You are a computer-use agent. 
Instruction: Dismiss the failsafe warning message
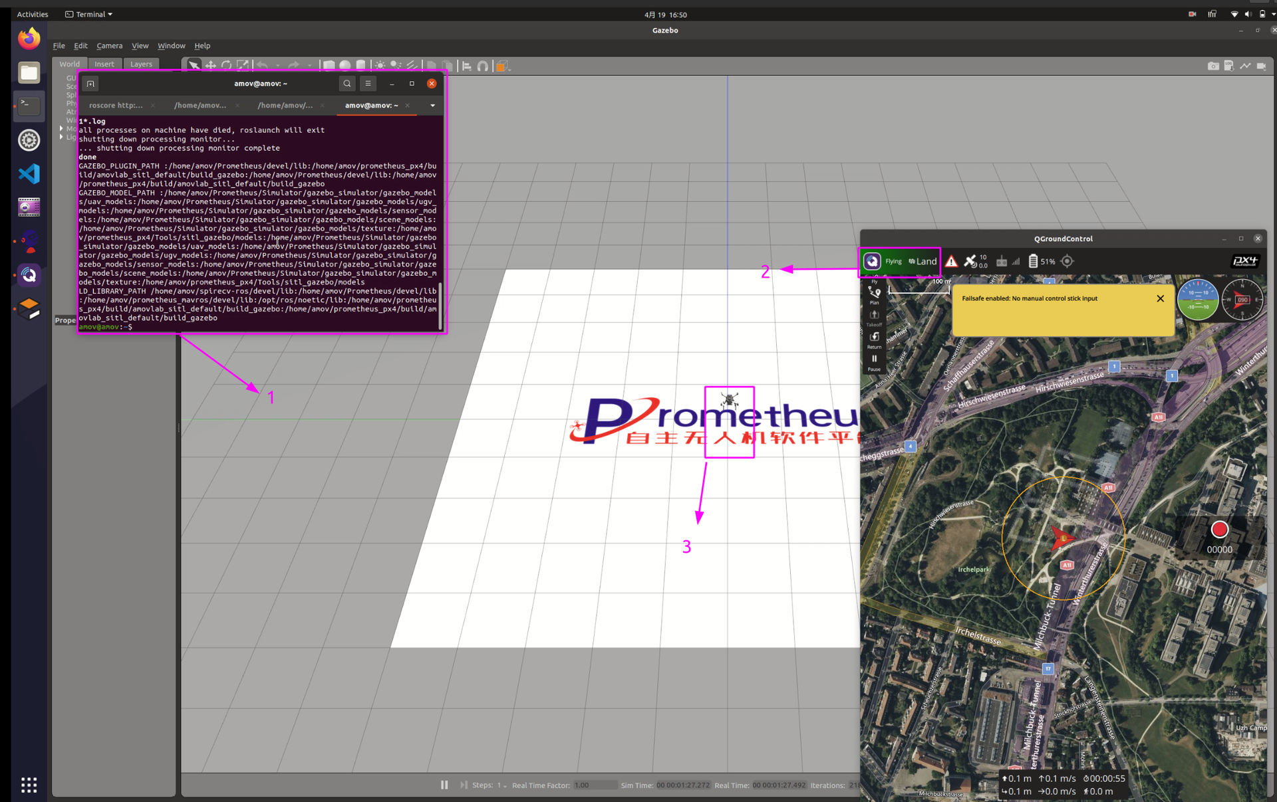(1160, 298)
